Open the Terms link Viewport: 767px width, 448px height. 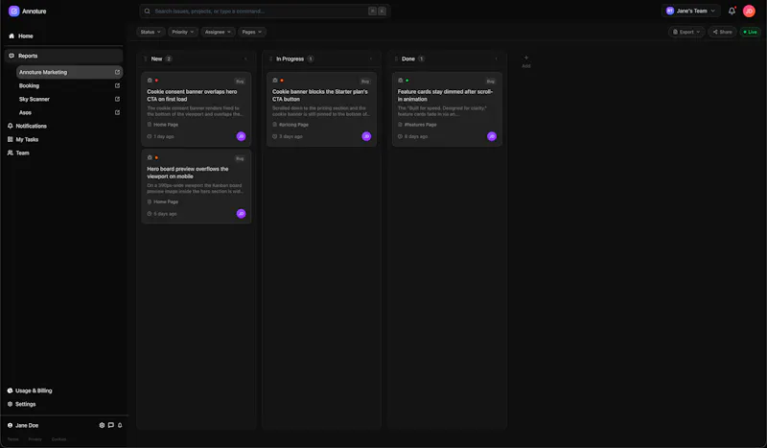pyautogui.click(x=13, y=439)
